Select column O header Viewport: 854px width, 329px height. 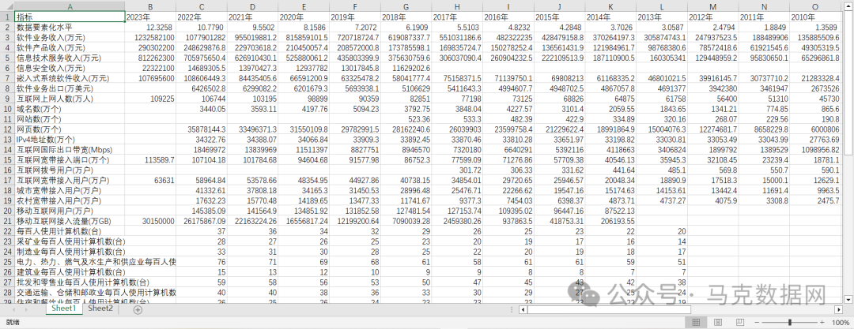coord(814,6)
